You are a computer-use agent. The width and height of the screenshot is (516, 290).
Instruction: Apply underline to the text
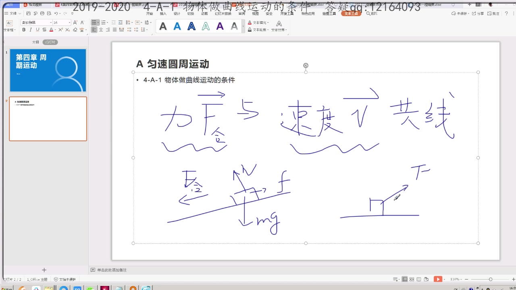point(37,29)
